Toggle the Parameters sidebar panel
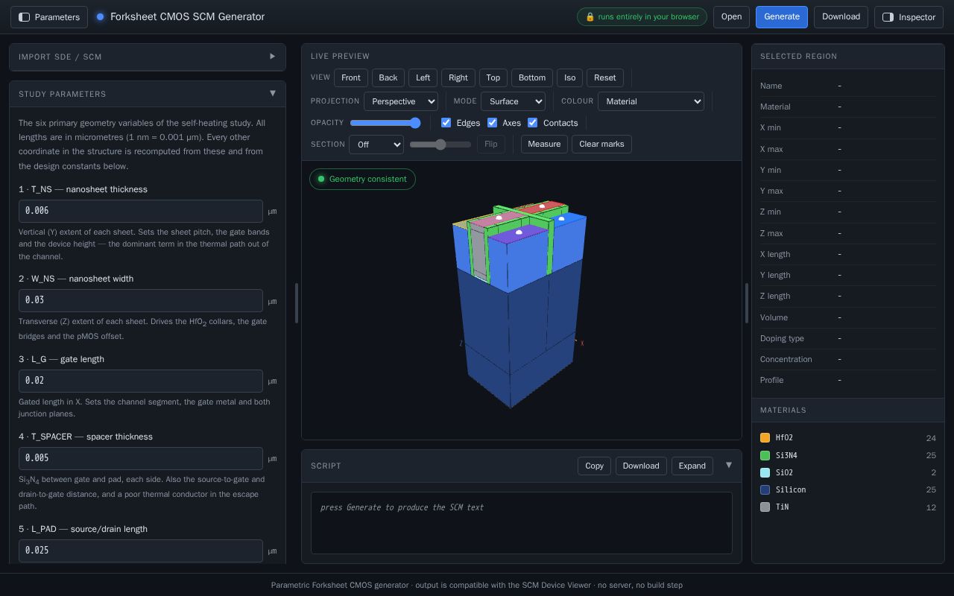This screenshot has height=596, width=954. [x=49, y=17]
